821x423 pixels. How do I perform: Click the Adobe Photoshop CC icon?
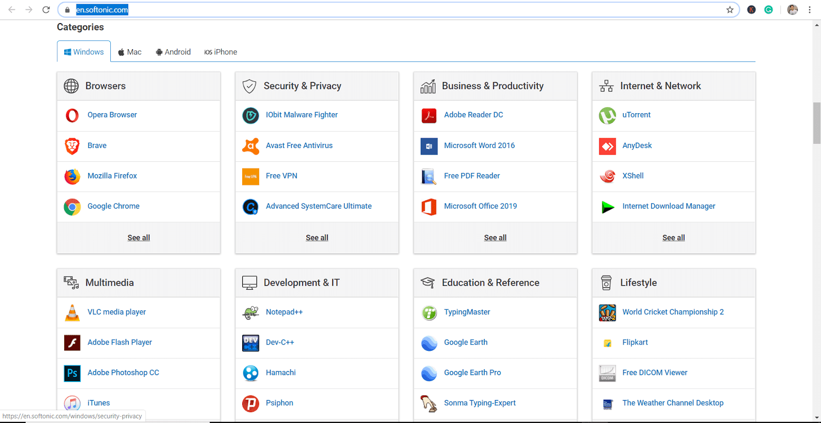pos(72,373)
